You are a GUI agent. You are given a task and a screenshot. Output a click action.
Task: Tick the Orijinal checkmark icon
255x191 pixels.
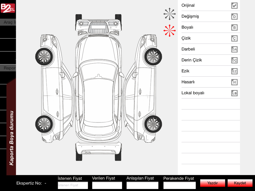[234, 6]
